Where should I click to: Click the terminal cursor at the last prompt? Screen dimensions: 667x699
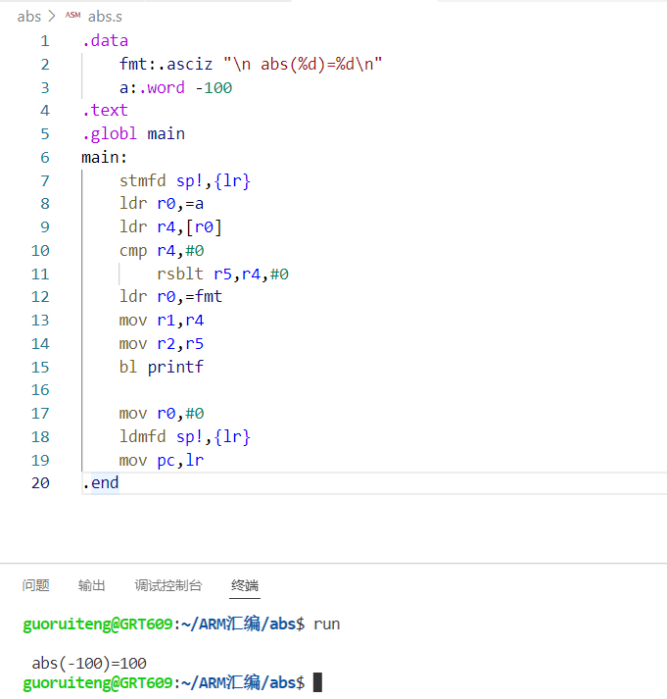[x=317, y=682]
